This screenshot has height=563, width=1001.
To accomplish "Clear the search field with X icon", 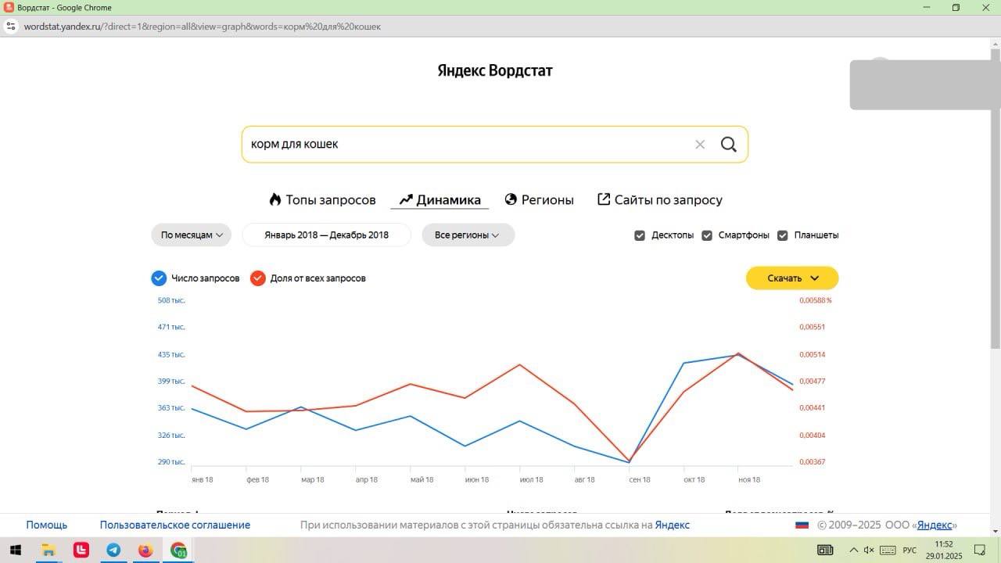I will pyautogui.click(x=700, y=145).
